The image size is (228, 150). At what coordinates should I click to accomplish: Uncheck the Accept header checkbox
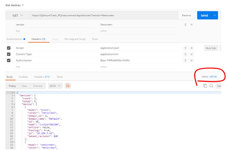pyautogui.click(x=9, y=48)
